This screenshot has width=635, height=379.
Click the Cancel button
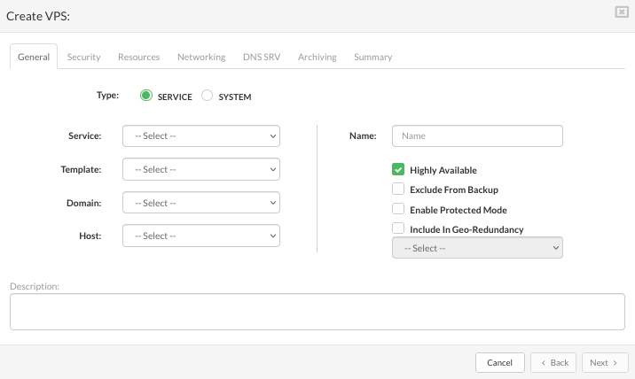[x=499, y=362]
